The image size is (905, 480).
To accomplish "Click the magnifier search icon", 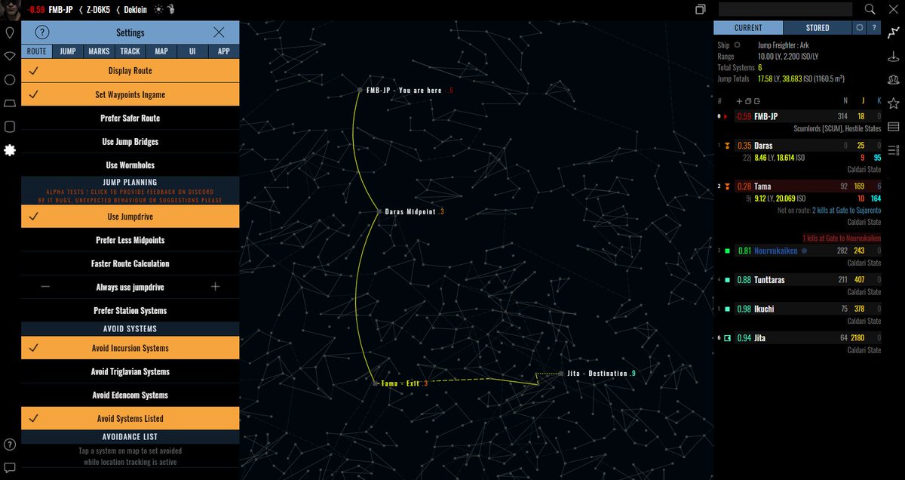I will (x=870, y=9).
